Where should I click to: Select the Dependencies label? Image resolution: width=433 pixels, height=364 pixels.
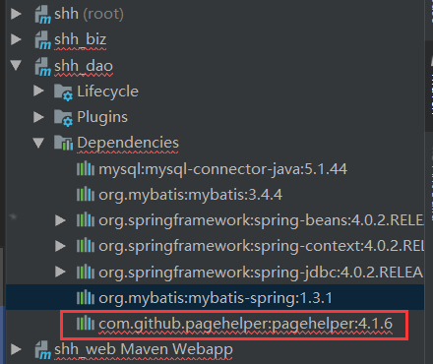tap(128, 143)
